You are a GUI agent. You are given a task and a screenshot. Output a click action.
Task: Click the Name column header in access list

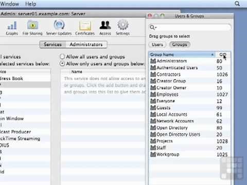(x=77, y=72)
